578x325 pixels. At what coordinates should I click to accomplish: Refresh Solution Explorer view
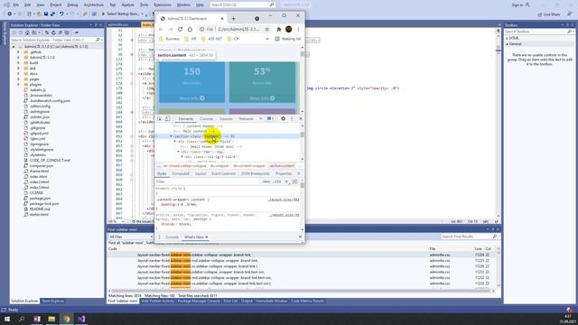[53, 32]
